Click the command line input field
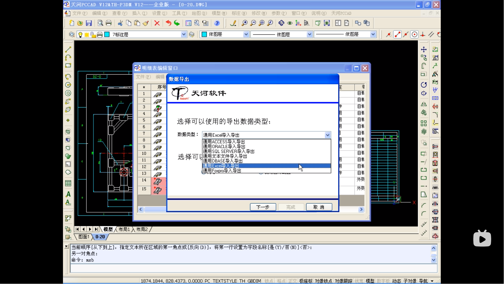The image size is (504, 284). (253, 268)
